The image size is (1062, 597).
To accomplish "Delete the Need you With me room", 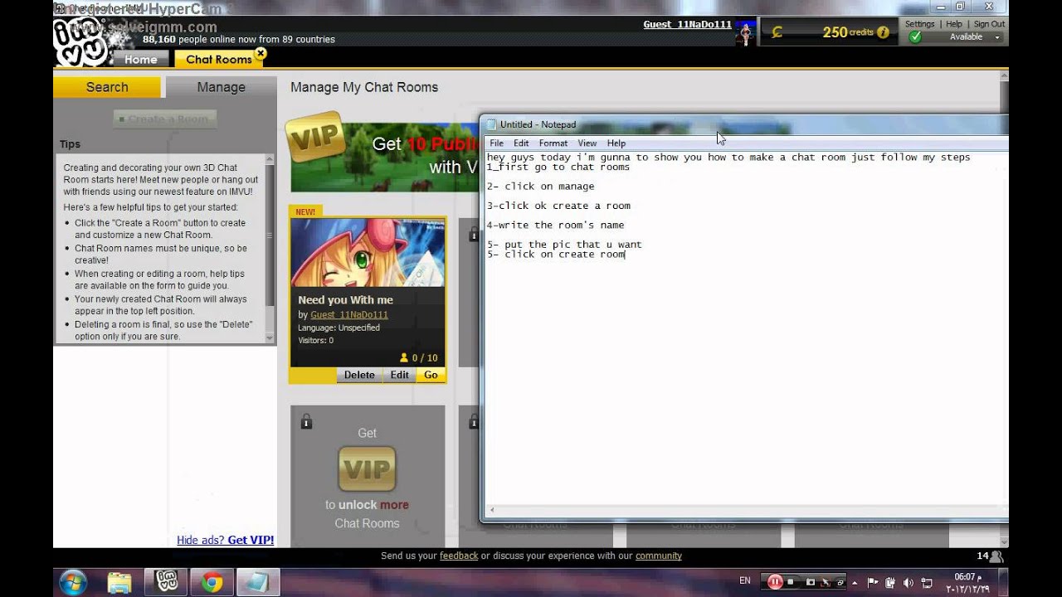I will (359, 375).
